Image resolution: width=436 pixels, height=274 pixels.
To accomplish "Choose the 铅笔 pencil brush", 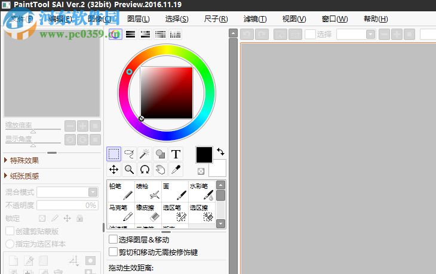I will click(121, 191).
